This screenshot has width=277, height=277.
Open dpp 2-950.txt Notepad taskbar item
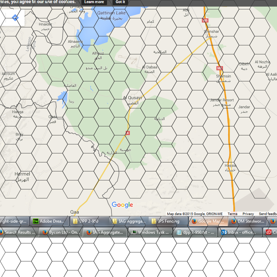[195, 232]
